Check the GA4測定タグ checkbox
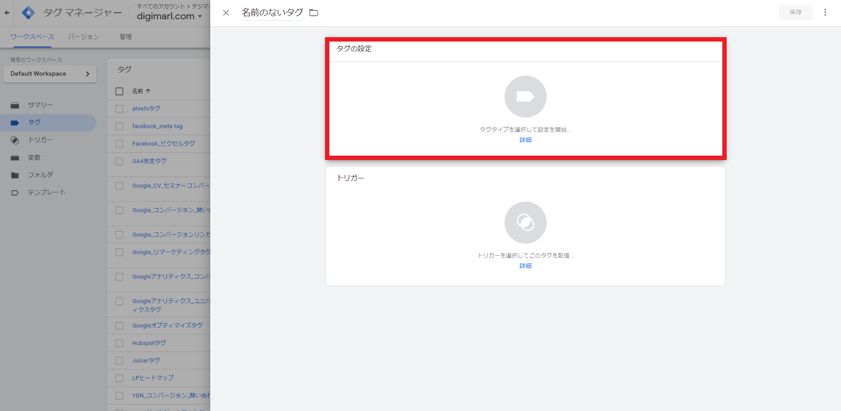 [x=119, y=161]
